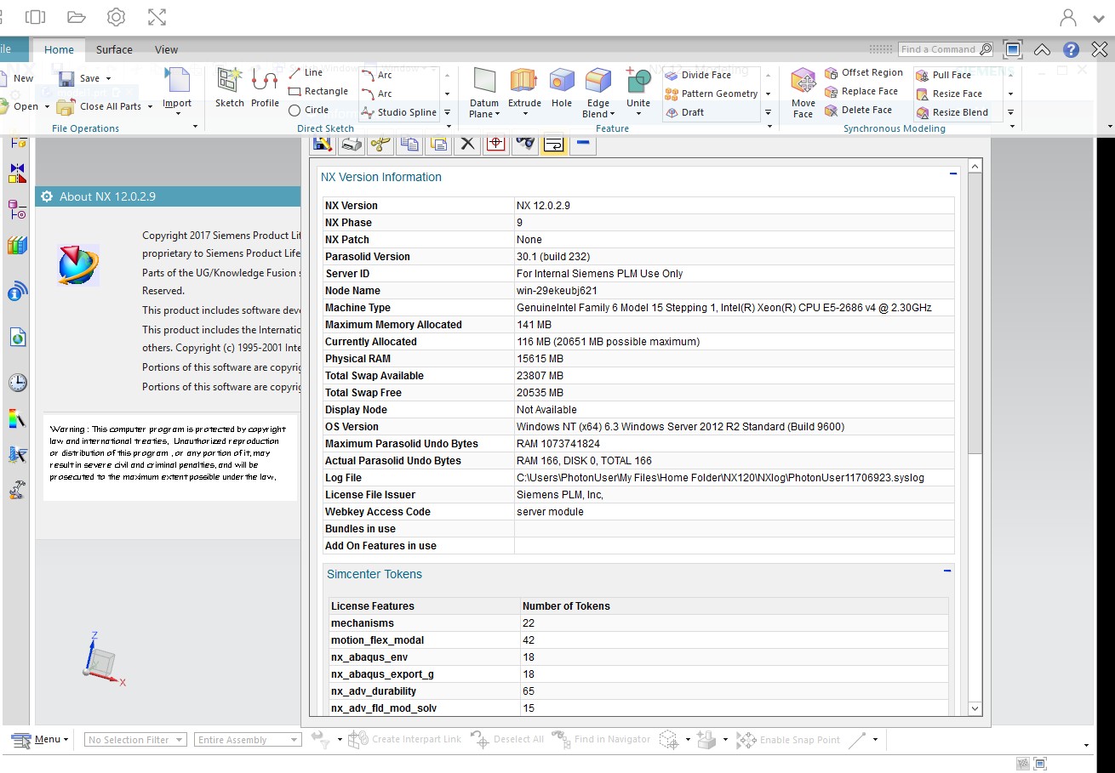Image resolution: width=1115 pixels, height=773 pixels.
Task: Click the Sketch tool icon
Action: [229, 81]
